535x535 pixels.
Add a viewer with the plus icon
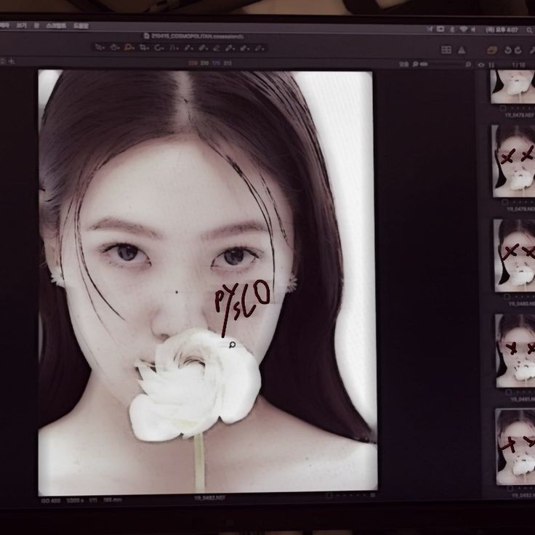[x=12, y=61]
